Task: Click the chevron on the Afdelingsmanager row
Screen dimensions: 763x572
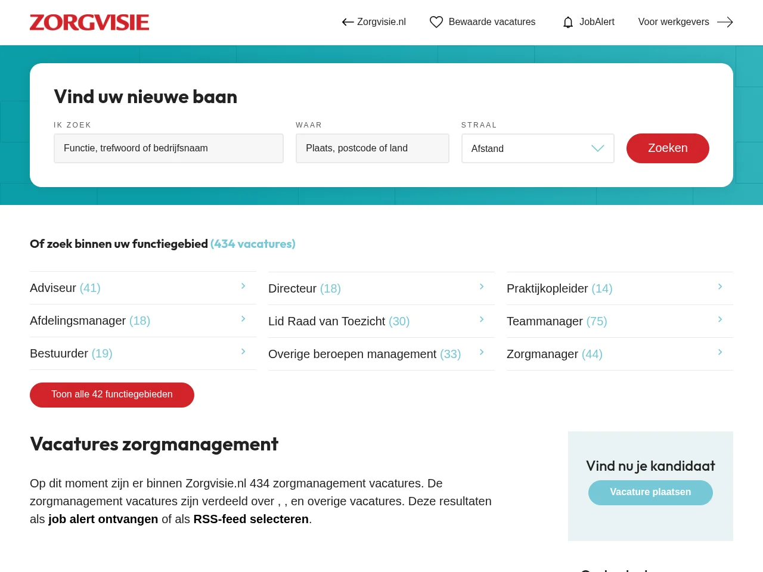Action: [243, 319]
